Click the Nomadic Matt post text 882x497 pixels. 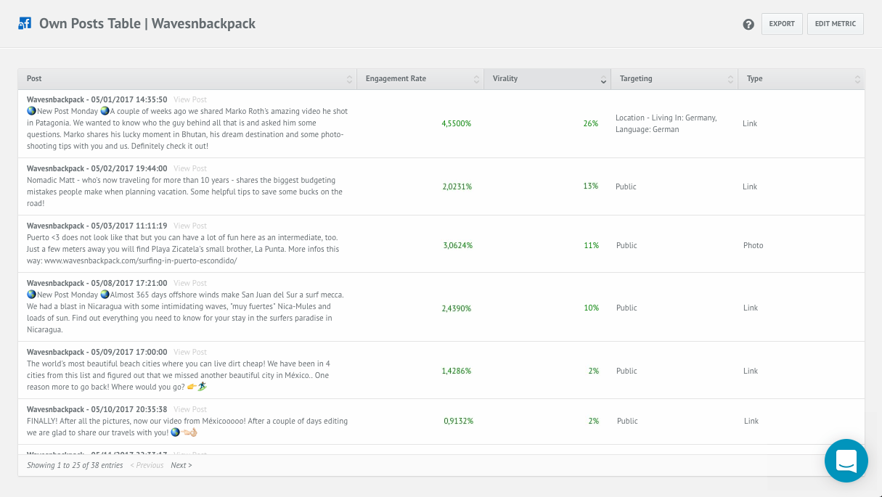coord(184,192)
